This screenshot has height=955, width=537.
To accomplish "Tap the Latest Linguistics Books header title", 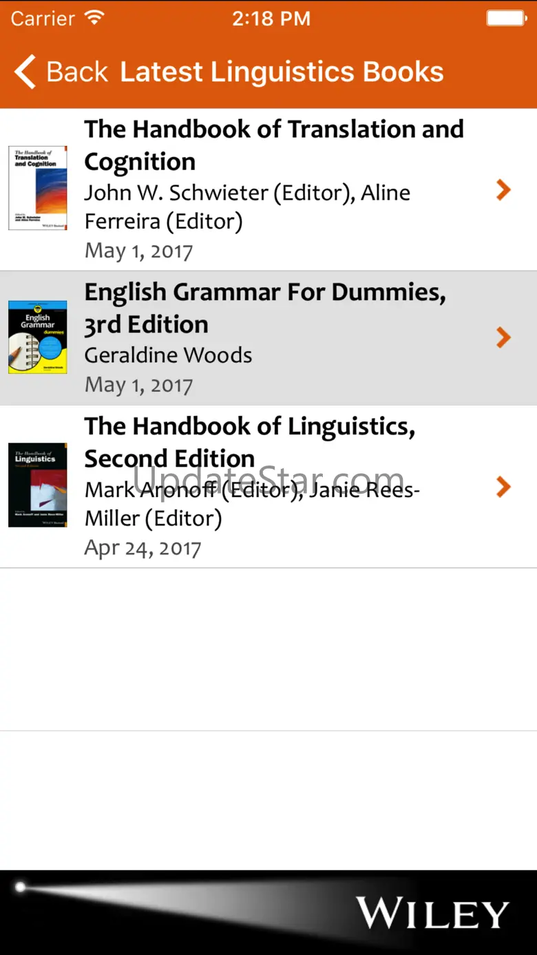I will coord(282,72).
